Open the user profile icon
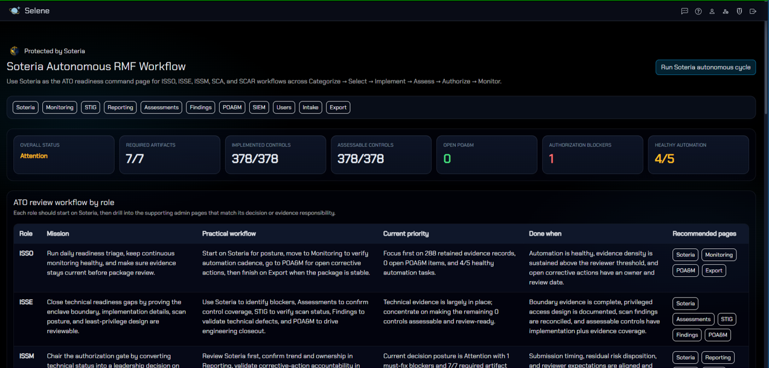Viewport: 769px width, 368px height. click(712, 11)
